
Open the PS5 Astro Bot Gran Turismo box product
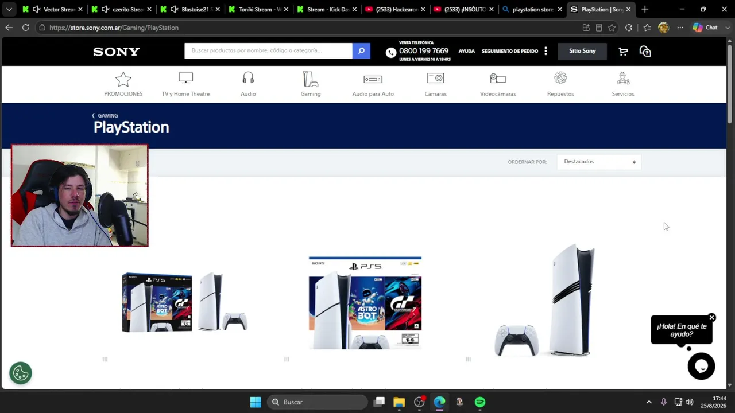[365, 303]
